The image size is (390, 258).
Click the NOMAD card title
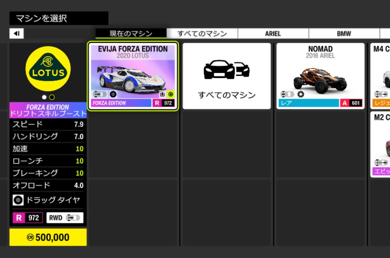pos(320,49)
